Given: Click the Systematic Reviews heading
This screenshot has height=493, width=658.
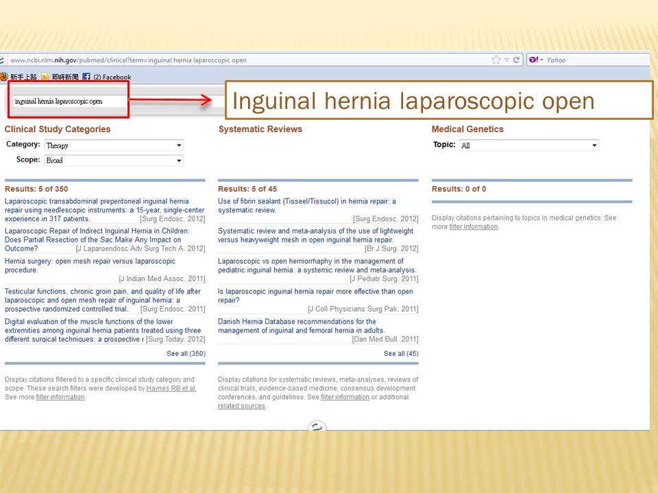Looking at the screenshot, I should click(260, 129).
